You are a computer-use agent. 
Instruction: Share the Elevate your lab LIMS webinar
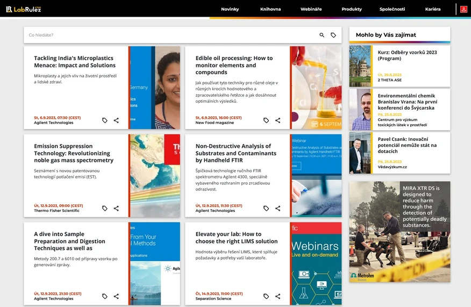coord(278,296)
